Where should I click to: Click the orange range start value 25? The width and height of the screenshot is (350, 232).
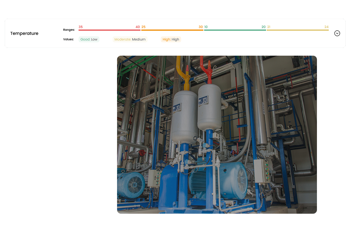coord(143,27)
